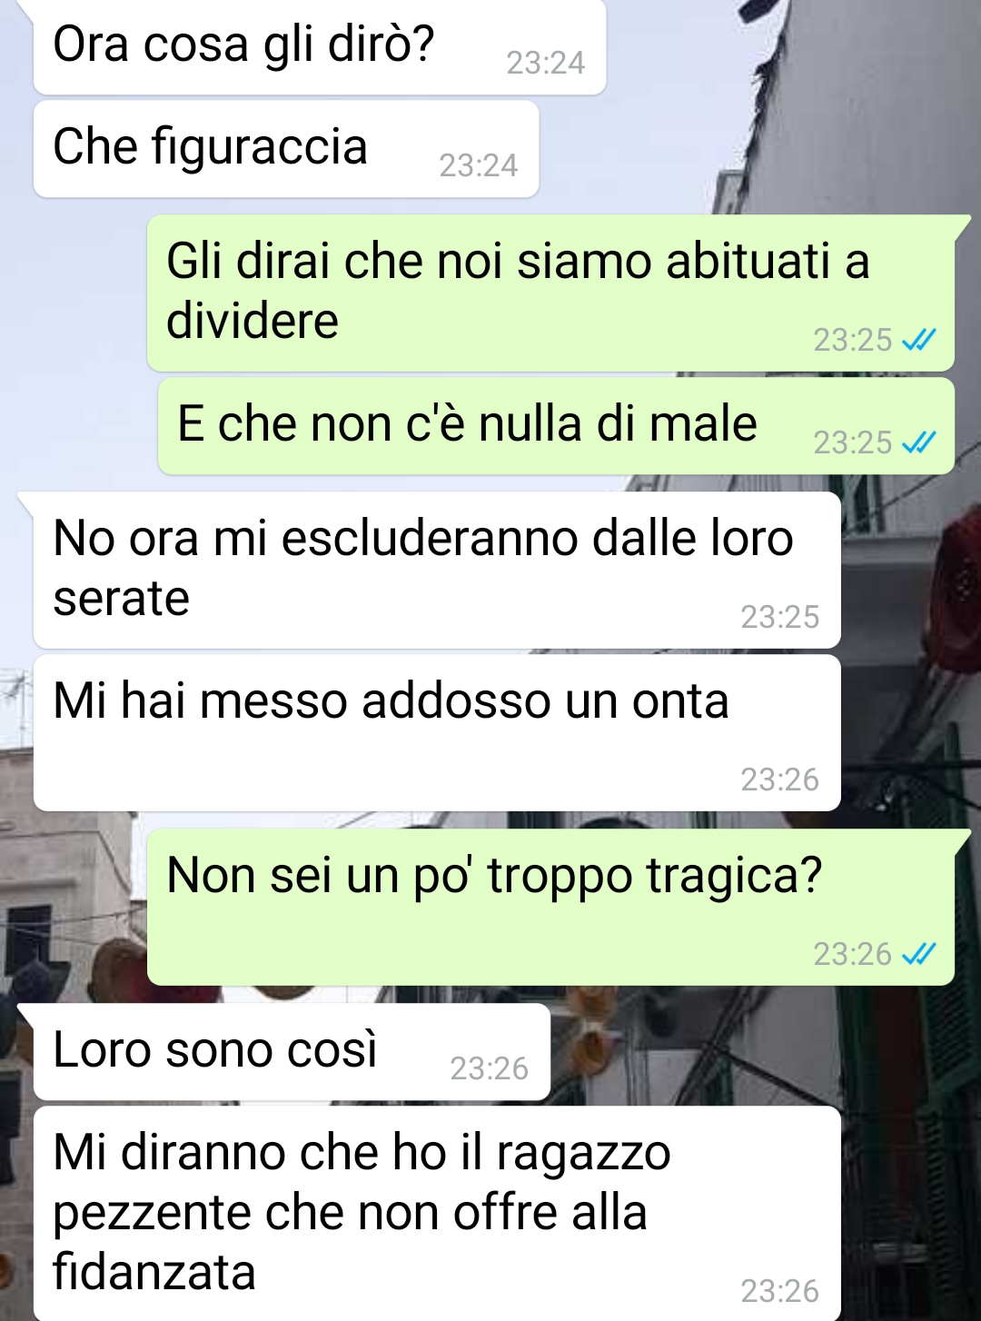Click read ticks on 'troppo tragica' message
The height and width of the screenshot is (1321, 981).
pyautogui.click(x=918, y=954)
